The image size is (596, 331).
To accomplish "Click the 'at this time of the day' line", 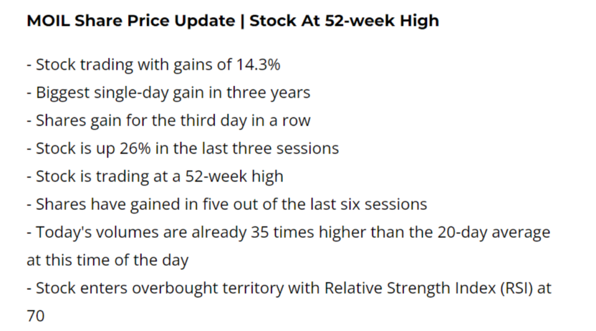I will (x=107, y=260).
